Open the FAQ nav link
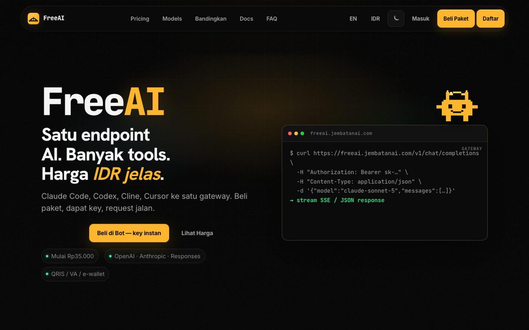The image size is (529, 330). (272, 18)
